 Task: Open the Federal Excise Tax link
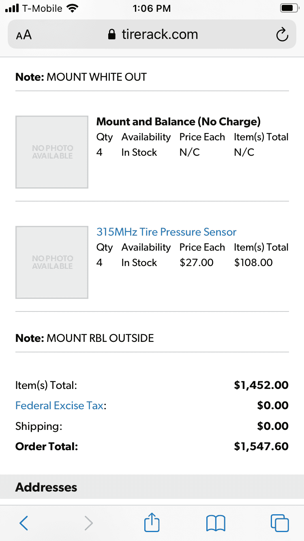(x=59, y=406)
